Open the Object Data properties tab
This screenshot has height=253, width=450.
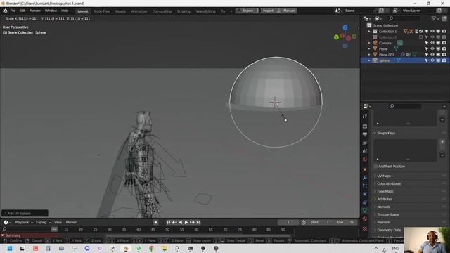(365, 211)
